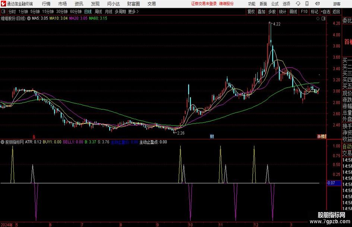Open the mail message icon
Image resolution: width=352 pixels, height=227 pixels.
317,4
